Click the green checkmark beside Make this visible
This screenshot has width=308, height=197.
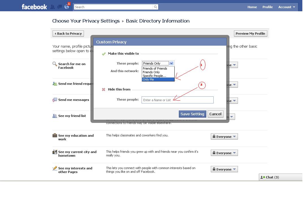(104, 54)
